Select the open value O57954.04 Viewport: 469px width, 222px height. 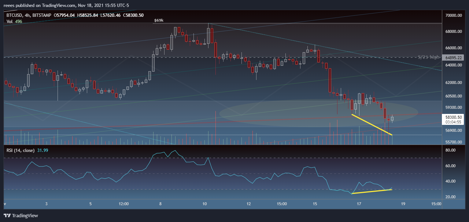pyautogui.click(x=64, y=15)
